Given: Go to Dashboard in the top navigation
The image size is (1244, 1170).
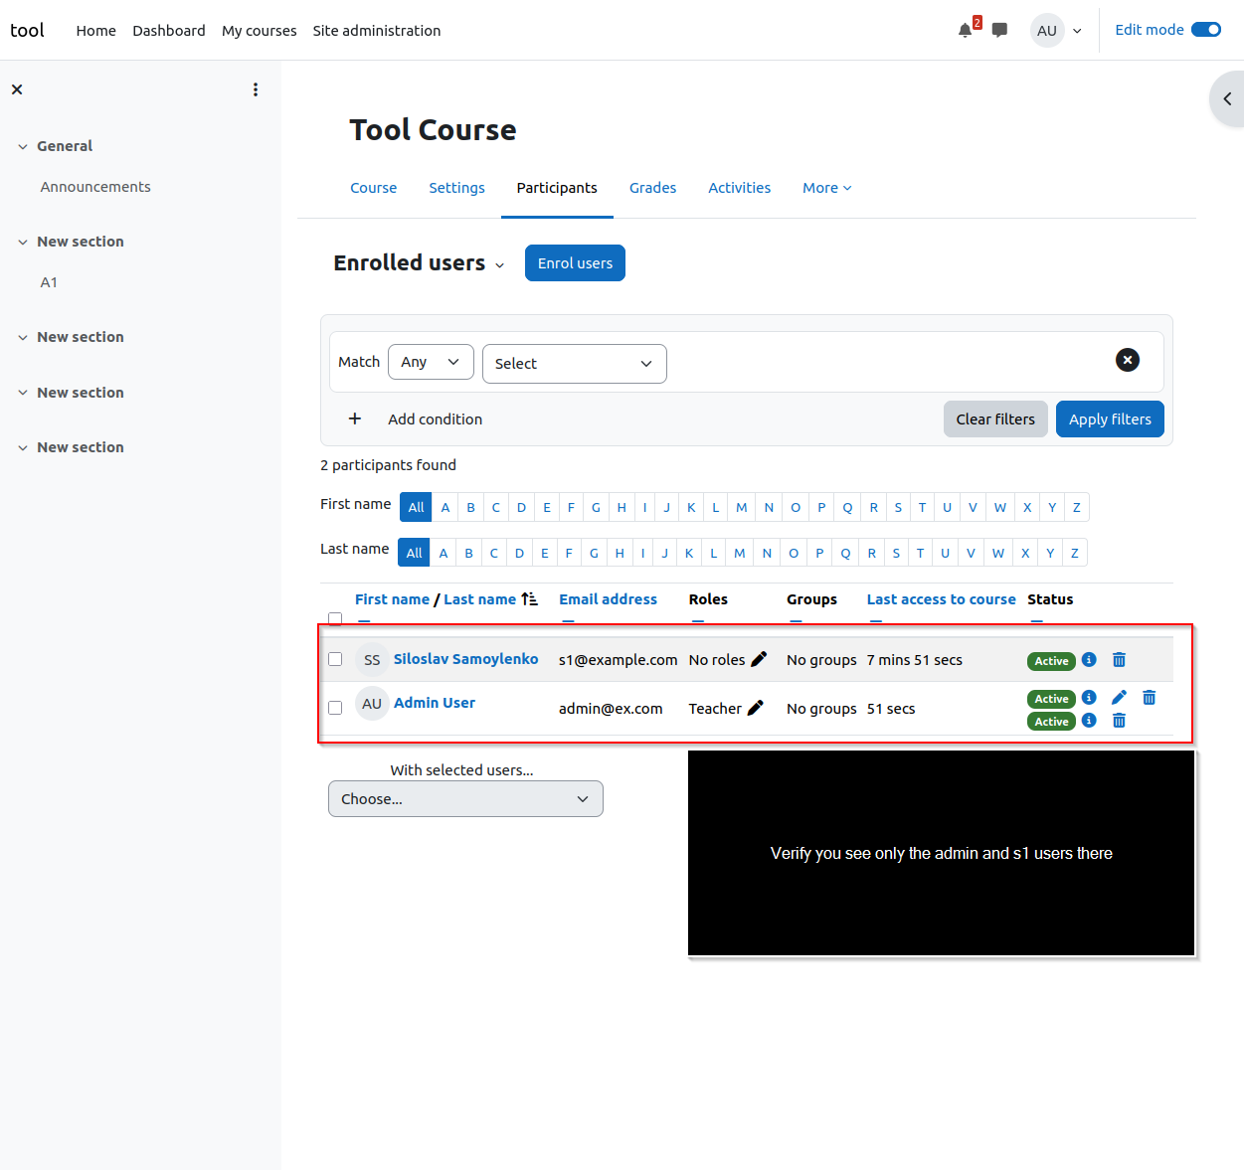Looking at the screenshot, I should (169, 31).
